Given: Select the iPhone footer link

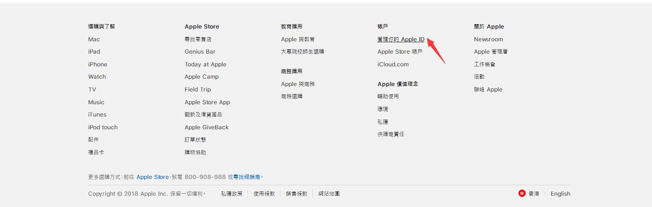Looking at the screenshot, I should tap(97, 64).
